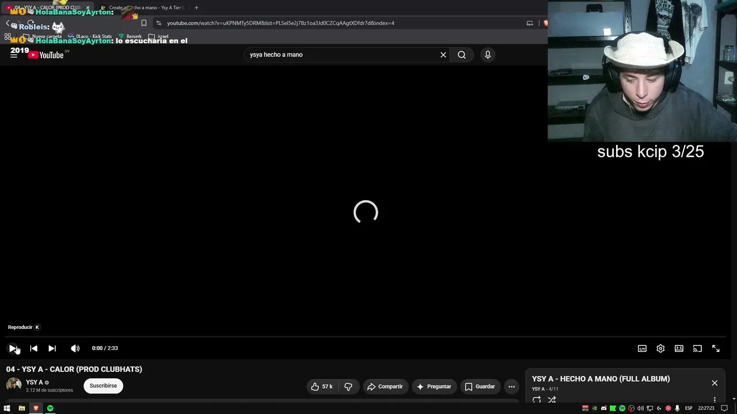Open Kick tray icon
Viewport: 737px width, 414px height.
(613, 408)
